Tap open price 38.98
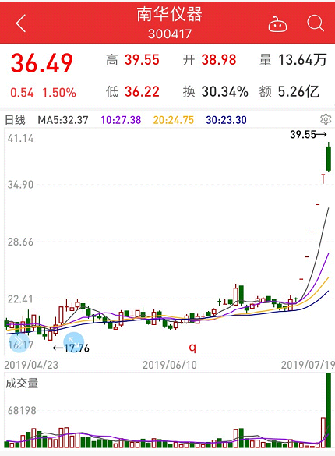The image size is (335, 456). coord(219,60)
